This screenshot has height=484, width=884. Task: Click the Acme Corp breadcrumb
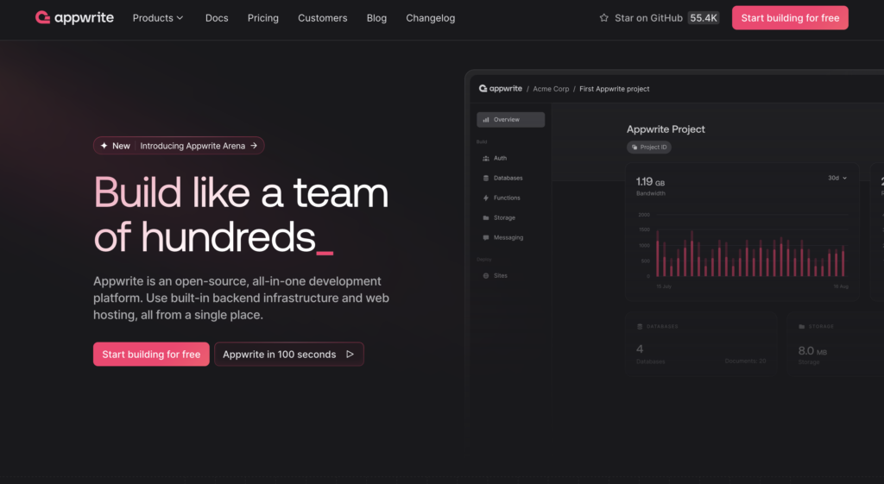click(551, 89)
